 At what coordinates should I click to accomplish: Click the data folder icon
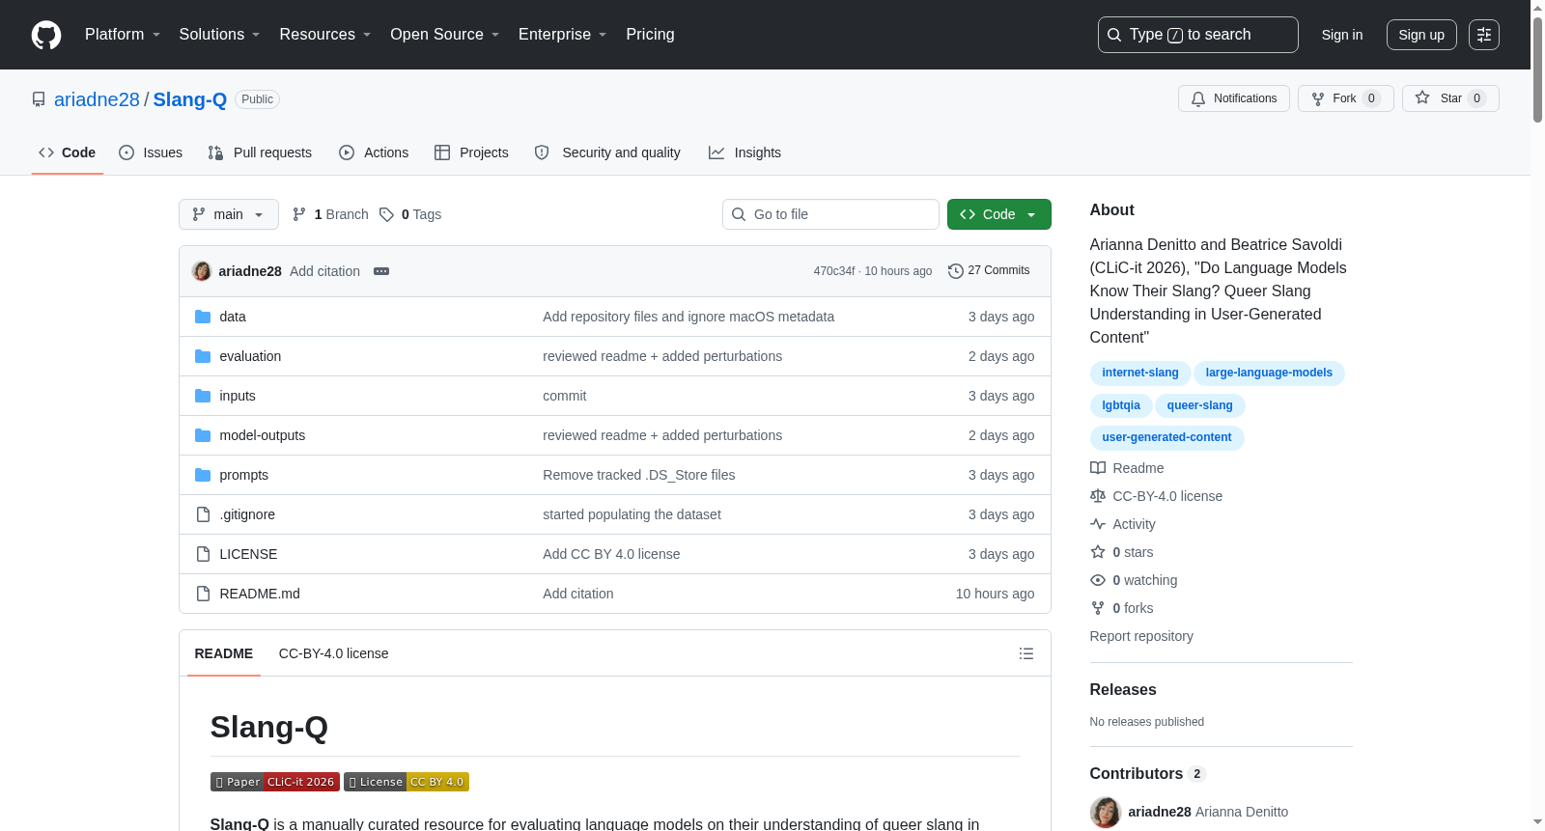203,317
